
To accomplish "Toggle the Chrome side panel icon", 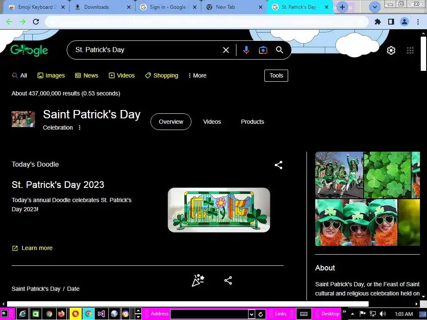I will click(x=391, y=22).
